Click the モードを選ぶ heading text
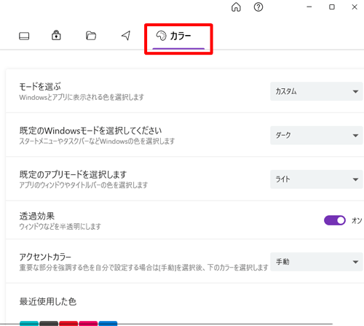364x326 pixels. pyautogui.click(x=40, y=87)
